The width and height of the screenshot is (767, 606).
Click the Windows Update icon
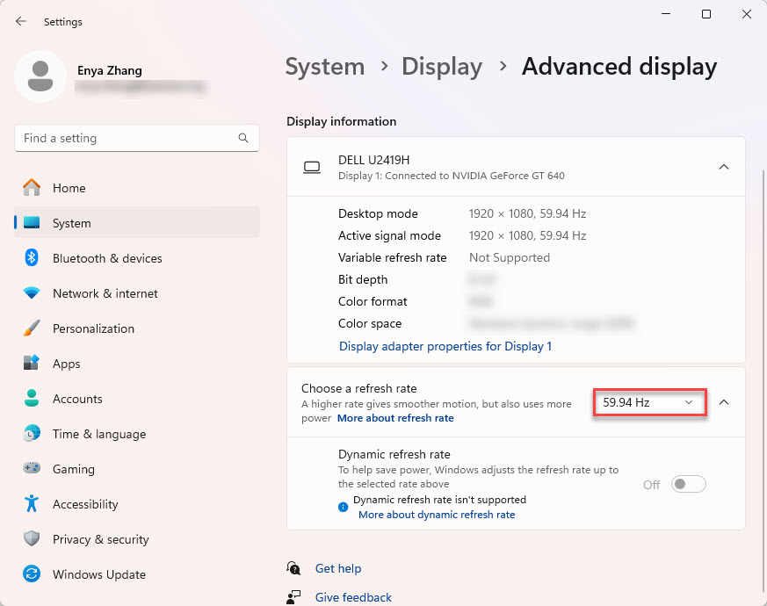[x=32, y=574]
